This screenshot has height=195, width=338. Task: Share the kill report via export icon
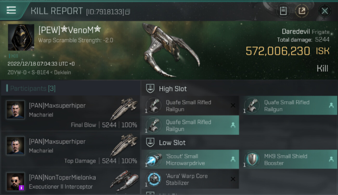(302, 11)
